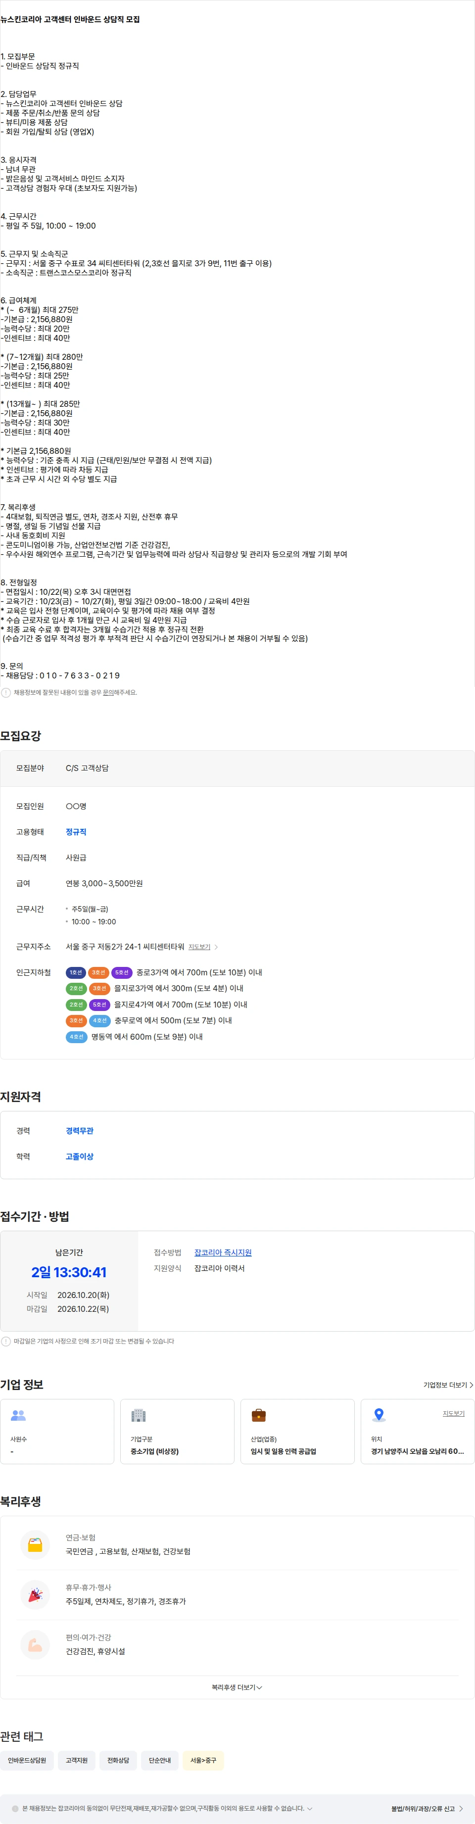The image size is (475, 1824).
Task: Click 건강검진, 휴양시설 benefits text
Action: coord(95,1651)
